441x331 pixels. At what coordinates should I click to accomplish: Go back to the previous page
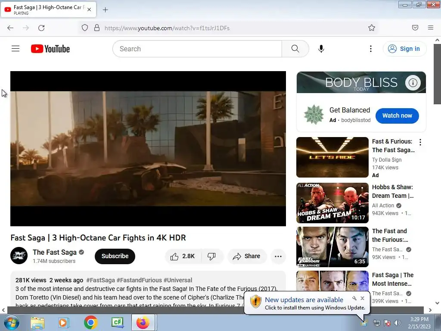10,28
